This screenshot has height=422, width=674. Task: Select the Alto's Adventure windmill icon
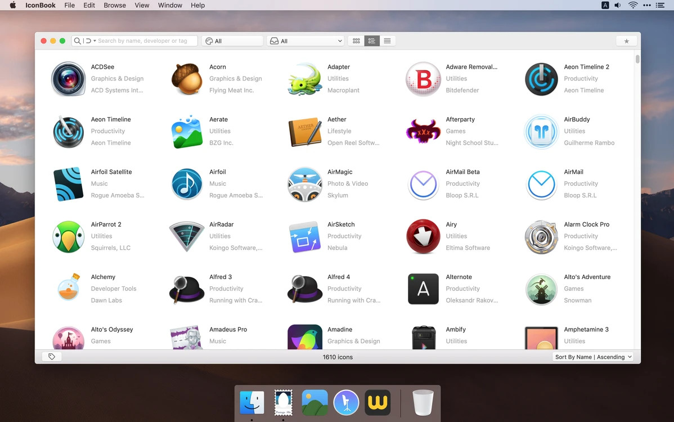pos(541,289)
